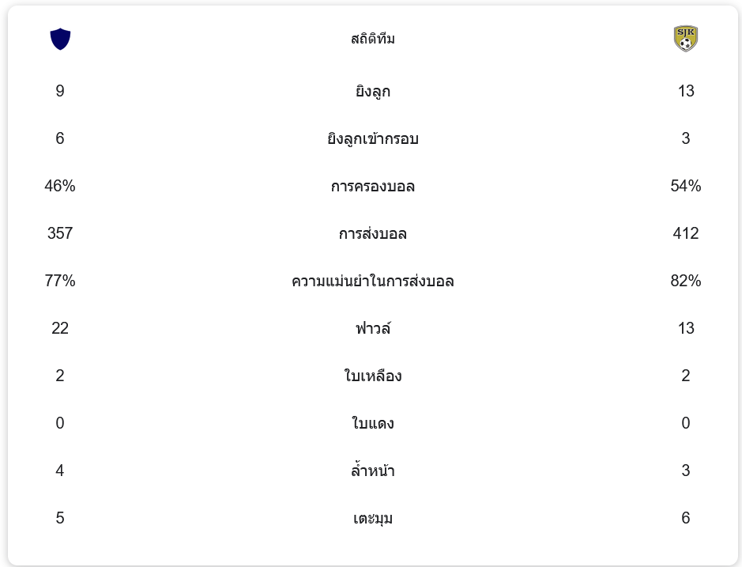Click the 77% pass accuracy value

pyautogui.click(x=60, y=281)
